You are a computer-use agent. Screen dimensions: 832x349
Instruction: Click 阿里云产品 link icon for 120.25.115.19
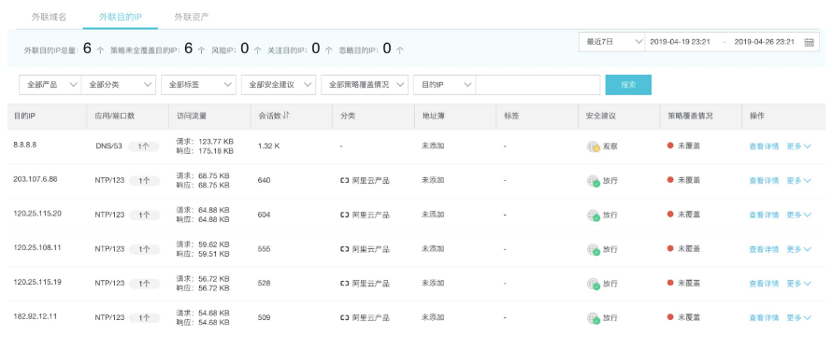[344, 284]
